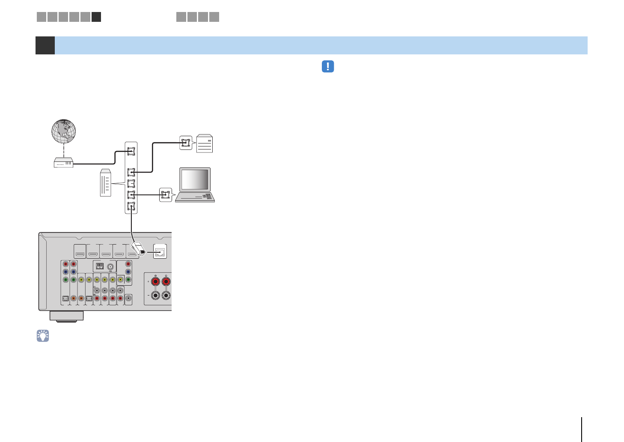This screenshot has height=442, width=624.
Task: Click the router tower icon
Action: tap(105, 183)
